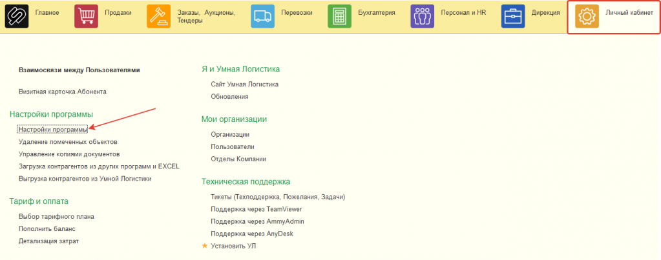Click the Мои организации heading
The width and height of the screenshot is (661, 260).
tap(234, 119)
